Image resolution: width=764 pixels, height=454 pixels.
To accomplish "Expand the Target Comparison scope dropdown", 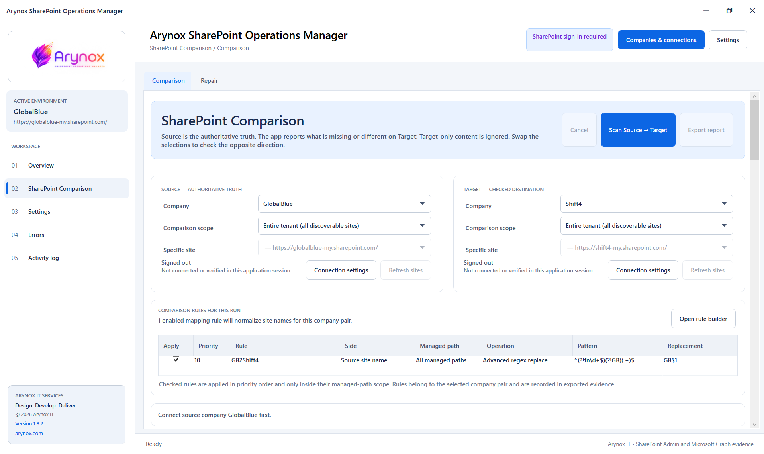I will click(x=646, y=226).
